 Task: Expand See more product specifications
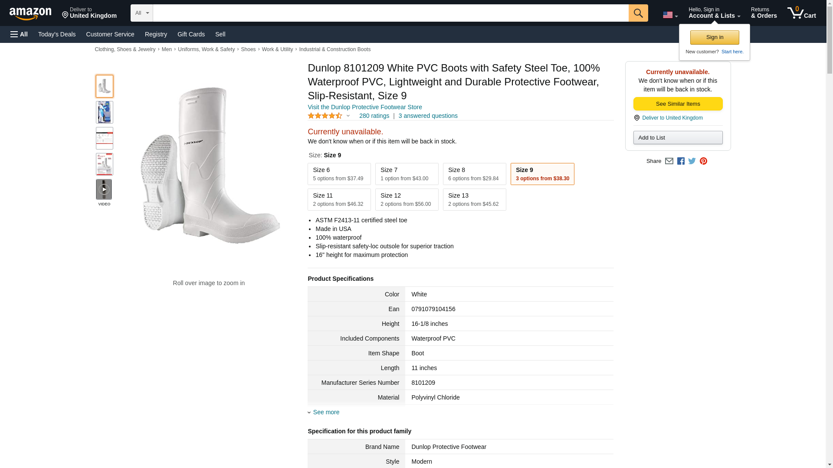(x=326, y=412)
